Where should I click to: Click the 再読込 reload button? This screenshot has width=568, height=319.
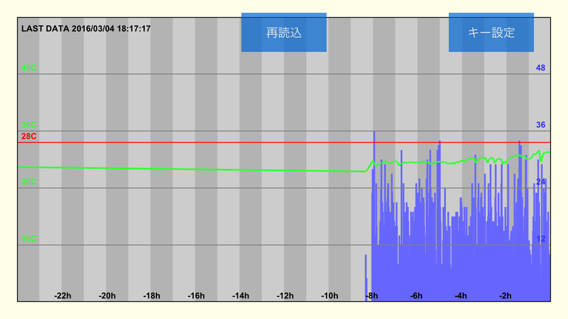pyautogui.click(x=283, y=33)
